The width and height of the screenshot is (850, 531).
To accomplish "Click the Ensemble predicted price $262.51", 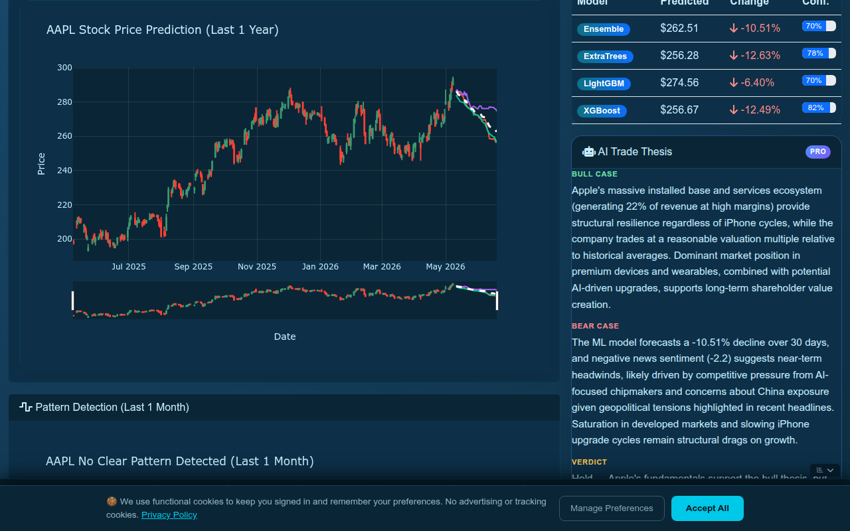I will point(679,29).
